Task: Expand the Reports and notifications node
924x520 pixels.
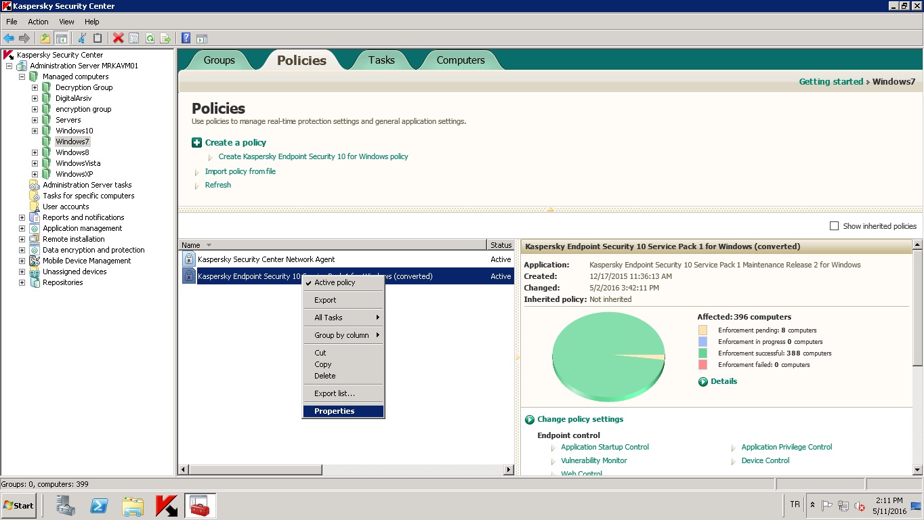Action: [22, 217]
